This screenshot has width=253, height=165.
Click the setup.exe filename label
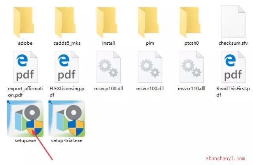point(25,140)
